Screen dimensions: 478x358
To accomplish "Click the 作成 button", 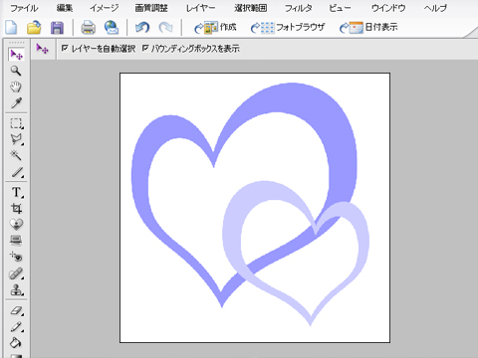I will pyautogui.click(x=215, y=28).
